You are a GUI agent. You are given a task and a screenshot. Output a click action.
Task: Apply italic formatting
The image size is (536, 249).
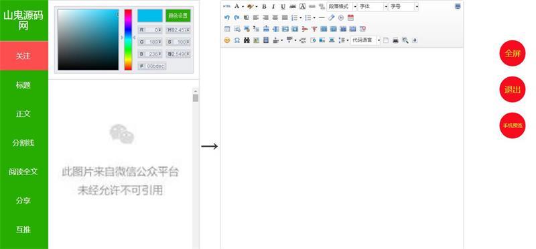coord(273,7)
